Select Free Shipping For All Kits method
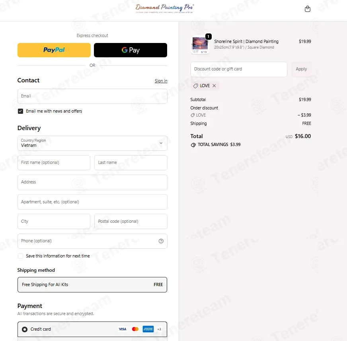This screenshot has width=347, height=341. tap(92, 284)
